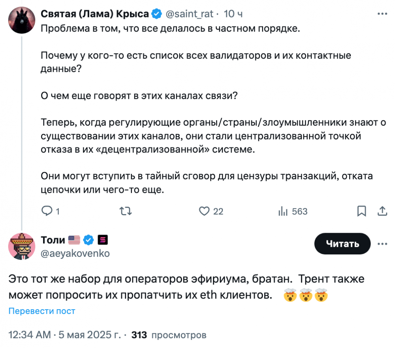Click saint_rat's blue verified badge
The width and height of the screenshot is (395, 348).
(156, 14)
